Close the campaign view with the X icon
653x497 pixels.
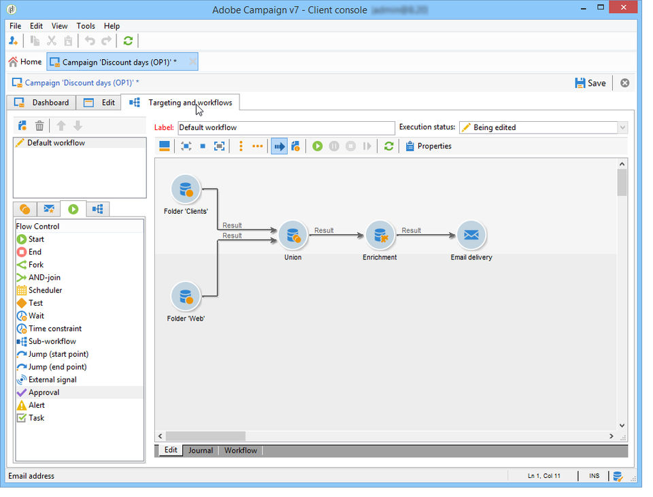pyautogui.click(x=624, y=83)
